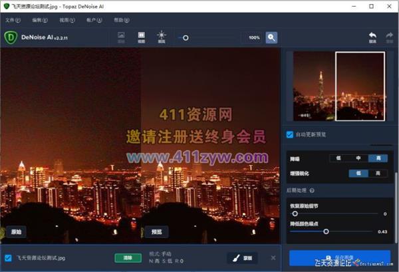Click the redo arrow icon
The image size is (399, 272).
pos(390,37)
